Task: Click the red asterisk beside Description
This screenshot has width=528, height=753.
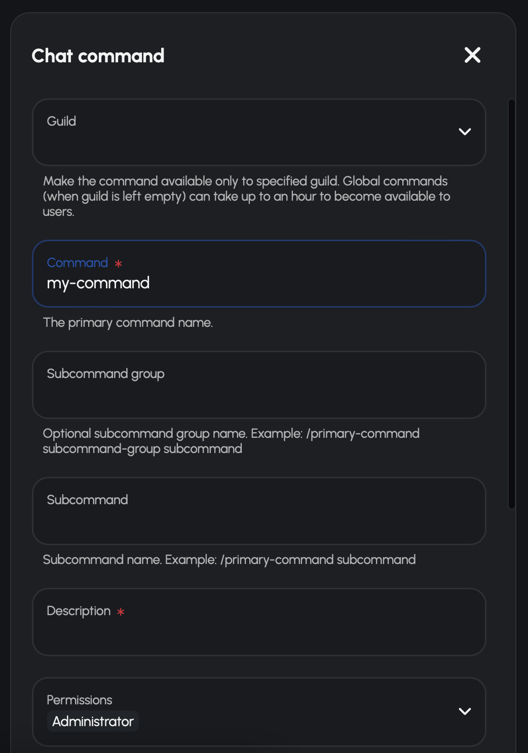Action: pos(121,612)
